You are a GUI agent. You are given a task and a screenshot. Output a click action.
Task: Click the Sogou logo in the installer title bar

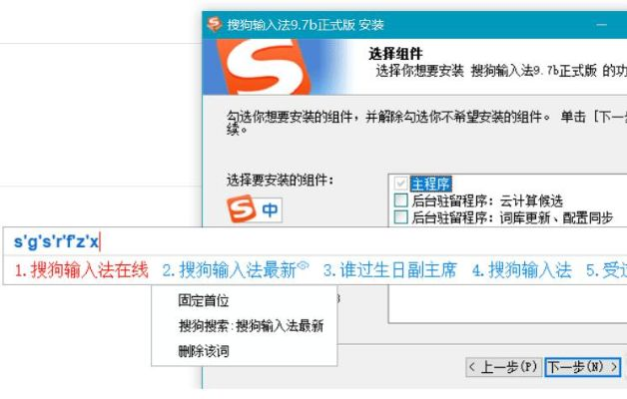[x=215, y=24]
